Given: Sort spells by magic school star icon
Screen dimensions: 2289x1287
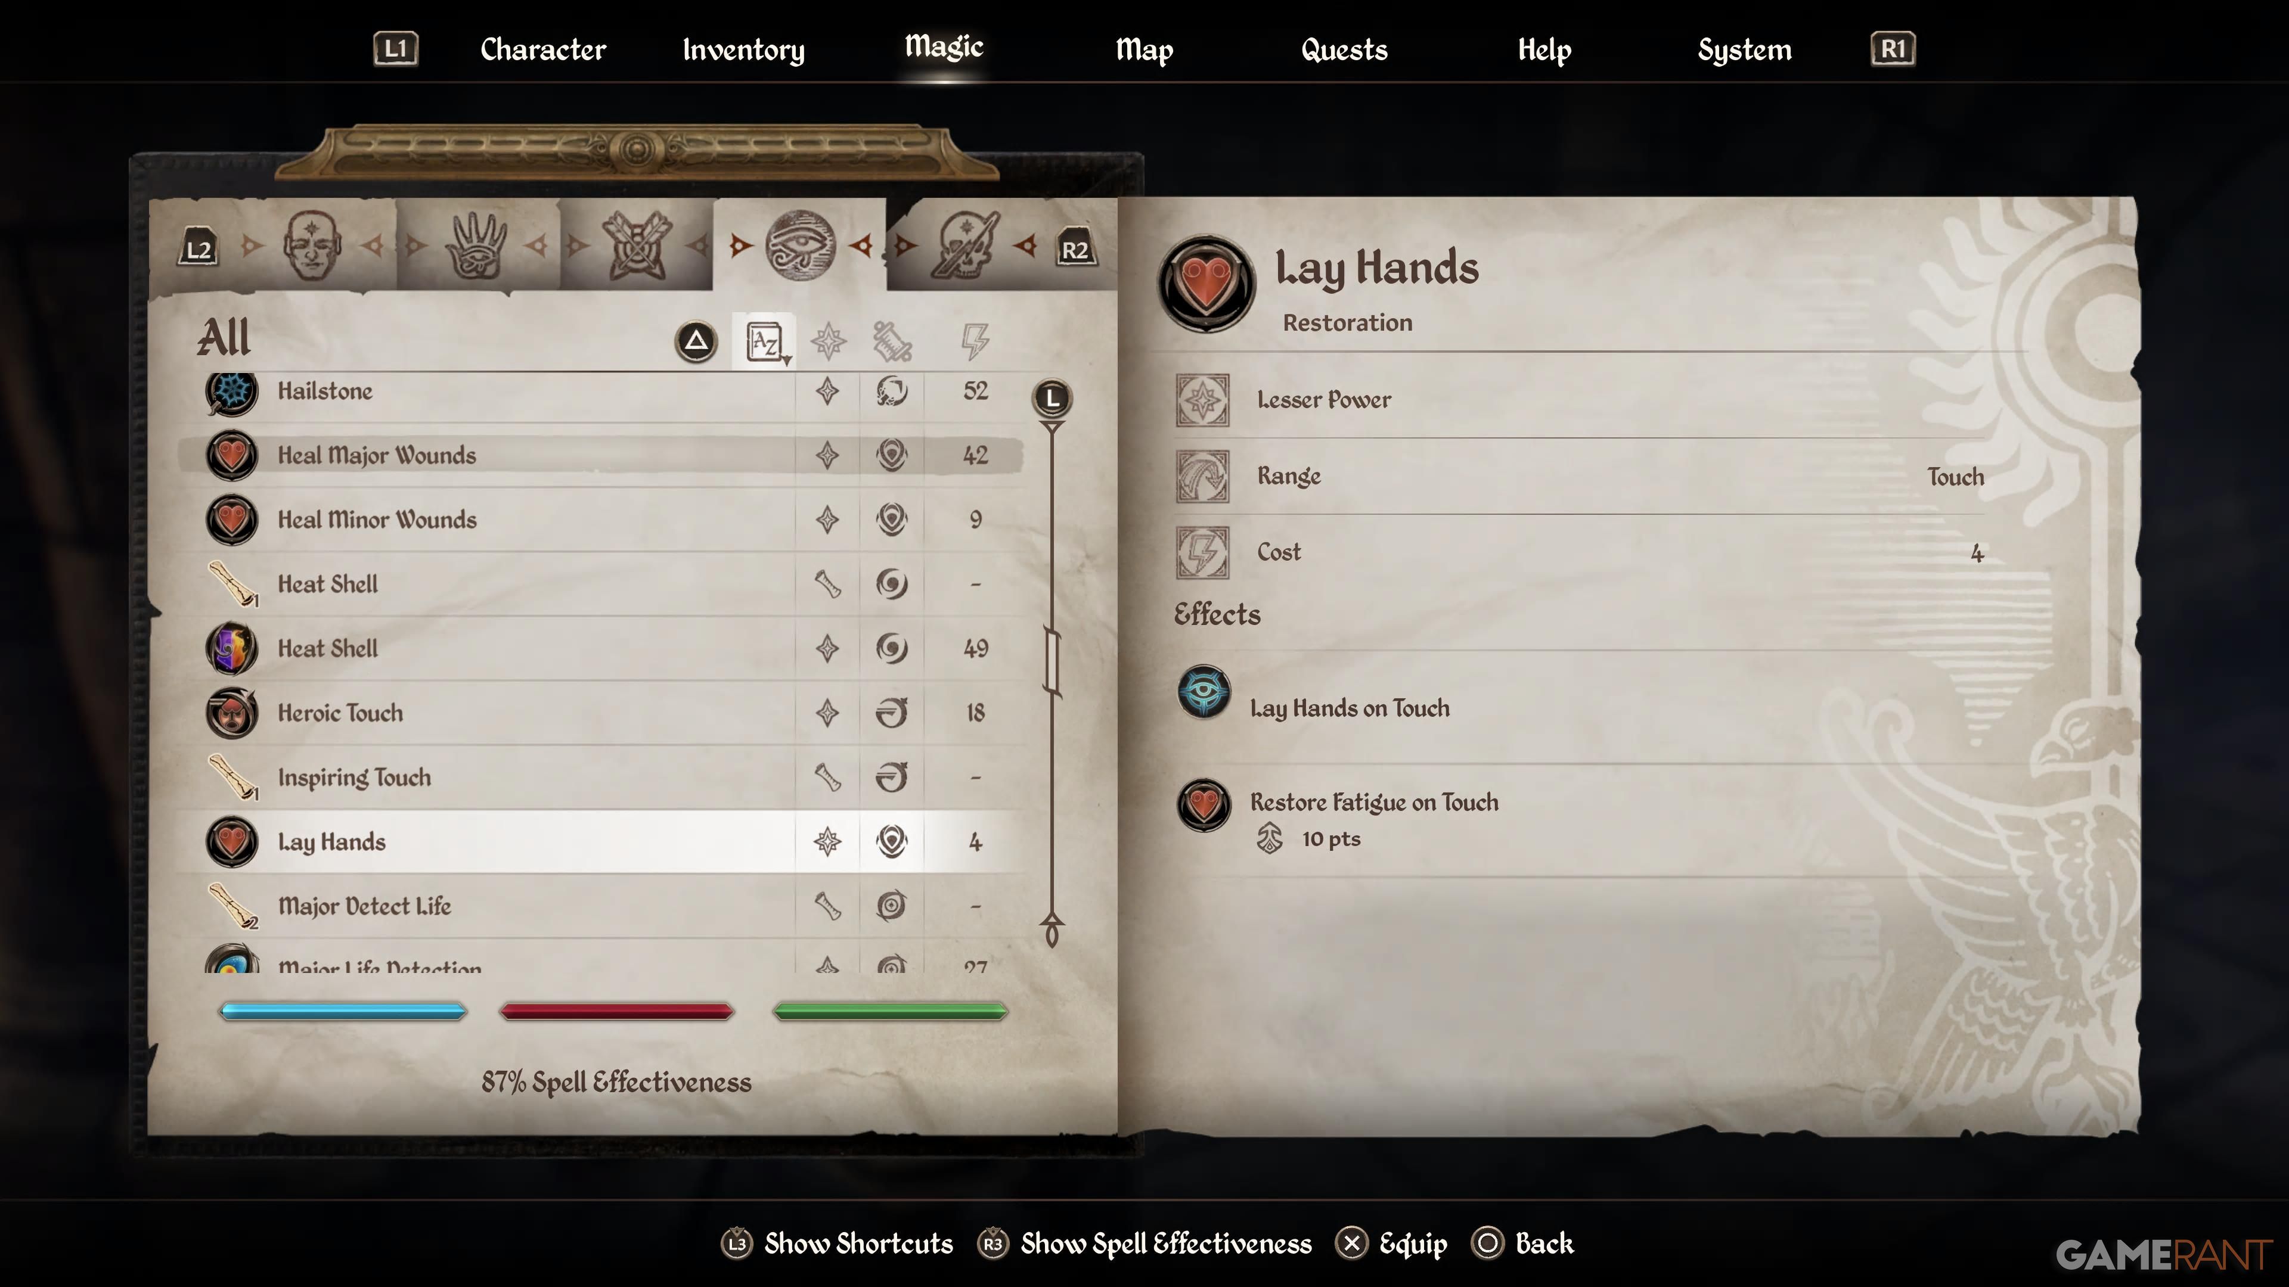Looking at the screenshot, I should click(828, 341).
